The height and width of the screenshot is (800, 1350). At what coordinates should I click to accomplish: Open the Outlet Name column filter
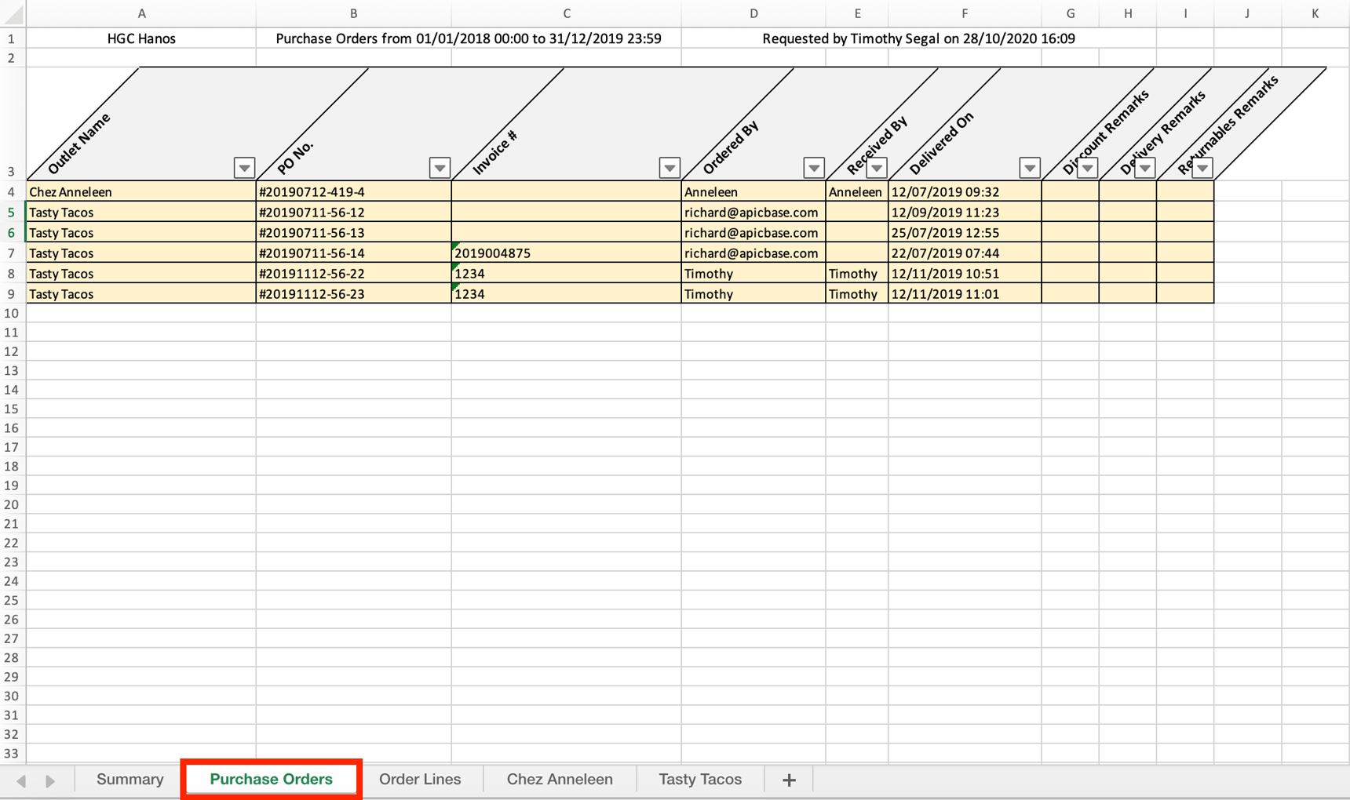[244, 167]
